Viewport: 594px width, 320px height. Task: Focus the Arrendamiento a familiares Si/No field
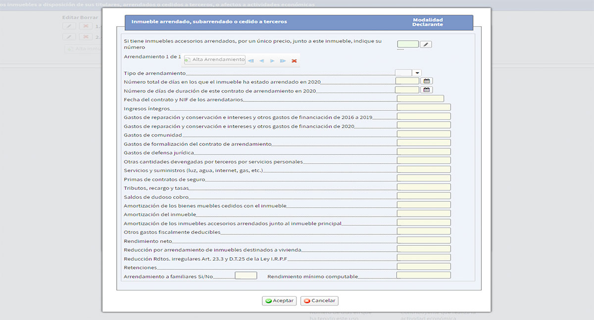tap(246, 275)
